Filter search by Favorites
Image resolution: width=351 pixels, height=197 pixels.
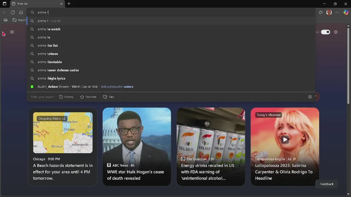88,97
